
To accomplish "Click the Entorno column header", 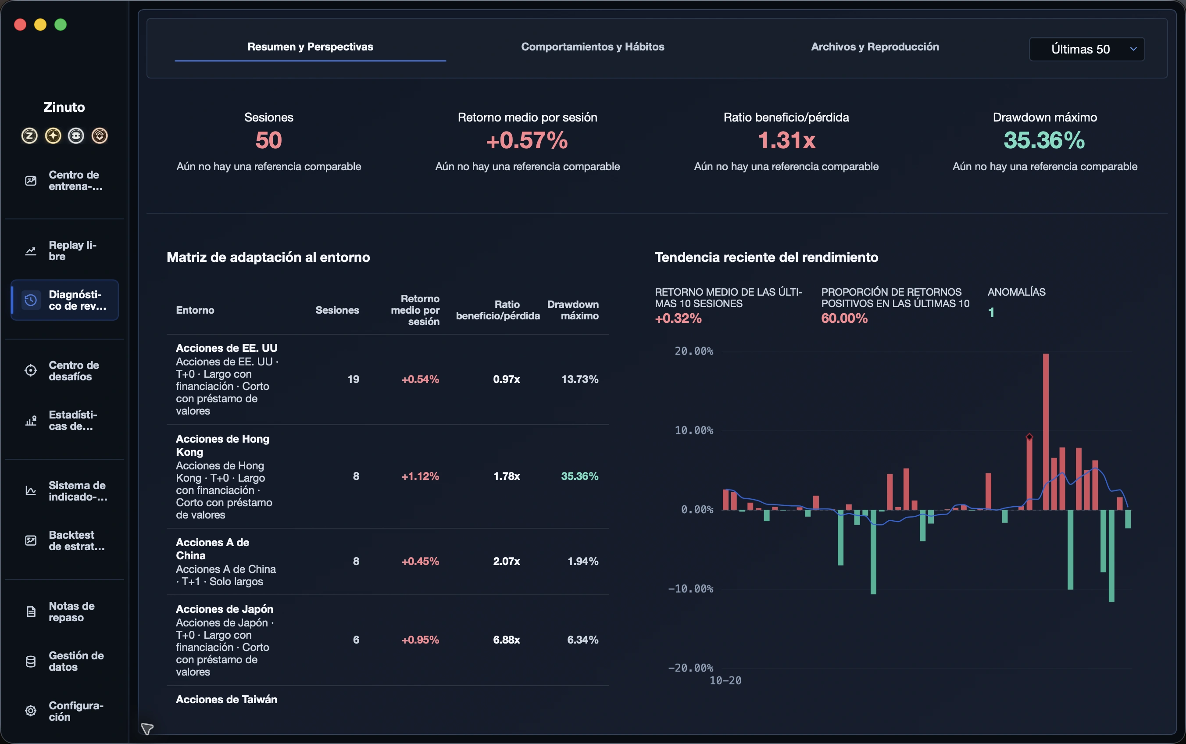I will click(195, 310).
